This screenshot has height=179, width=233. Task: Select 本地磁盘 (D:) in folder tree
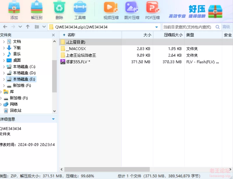pos(24,73)
